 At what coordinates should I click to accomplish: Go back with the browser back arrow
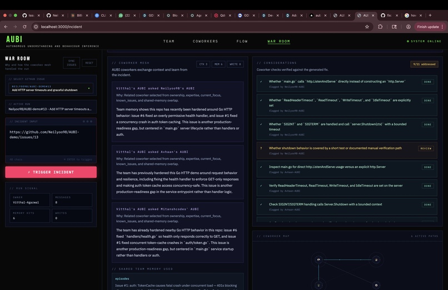click(6, 27)
